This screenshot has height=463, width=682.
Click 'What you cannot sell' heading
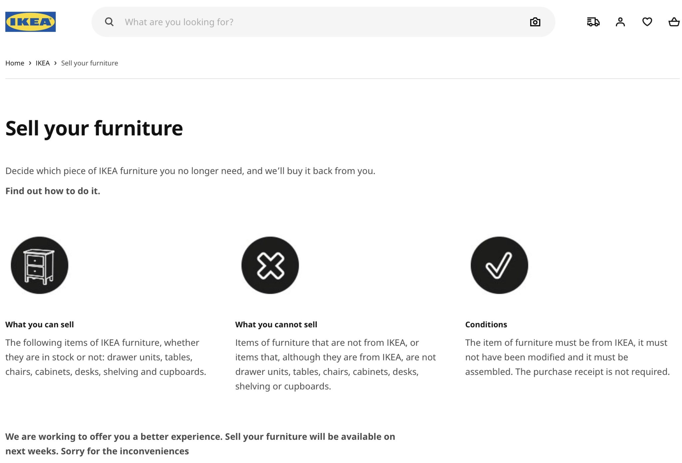276,325
